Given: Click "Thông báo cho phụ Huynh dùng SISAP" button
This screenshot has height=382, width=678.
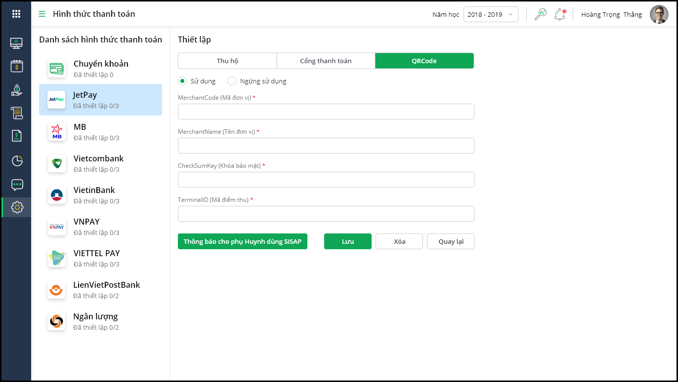Looking at the screenshot, I should pos(243,241).
